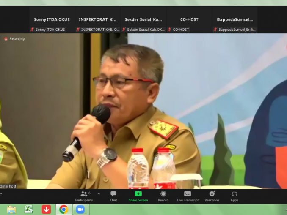Image resolution: width=287 pixels, height=215 pixels.
Task: Enable Live Transcript captions
Action: [x=188, y=196]
